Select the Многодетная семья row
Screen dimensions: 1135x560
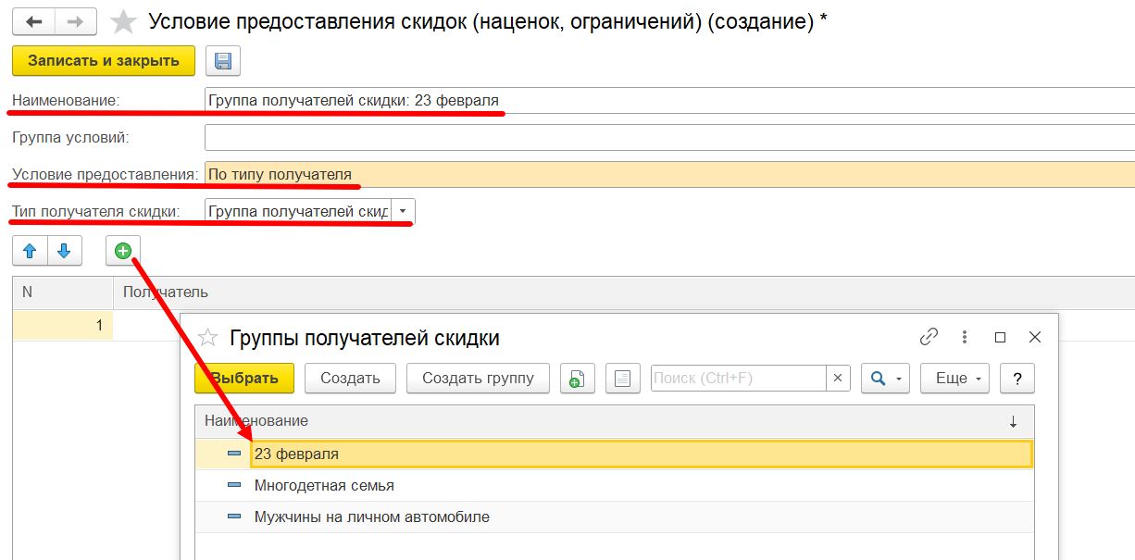click(324, 485)
